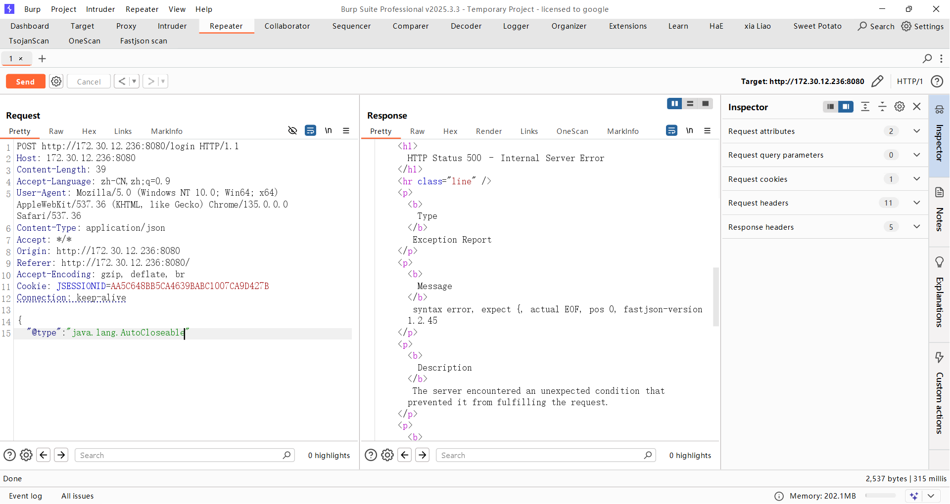This screenshot has width=950, height=504.
Task: Switch to the Intruder tool tab
Action: [x=172, y=26]
